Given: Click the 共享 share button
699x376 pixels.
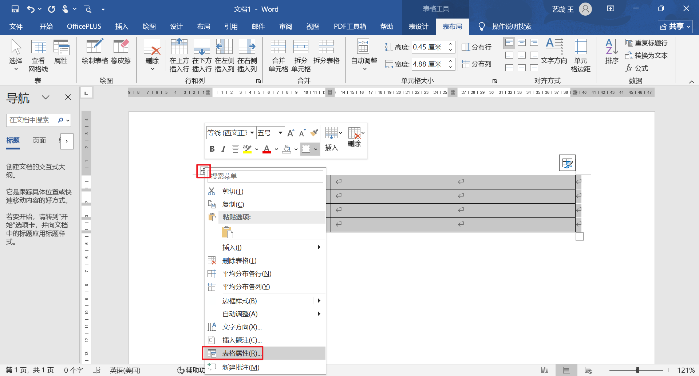Looking at the screenshot, I should [675, 27].
